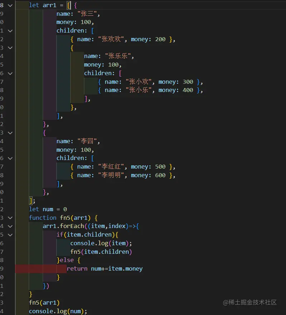Click the 'fn5(arr1)' call line

[44, 303]
